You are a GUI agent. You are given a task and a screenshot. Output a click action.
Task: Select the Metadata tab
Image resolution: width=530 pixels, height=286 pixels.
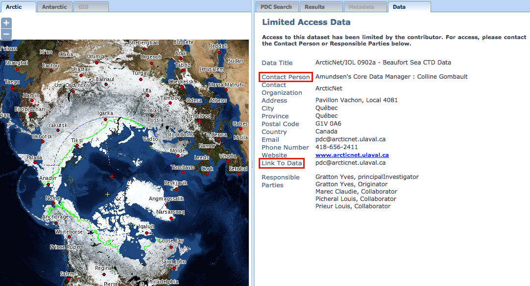364,6
